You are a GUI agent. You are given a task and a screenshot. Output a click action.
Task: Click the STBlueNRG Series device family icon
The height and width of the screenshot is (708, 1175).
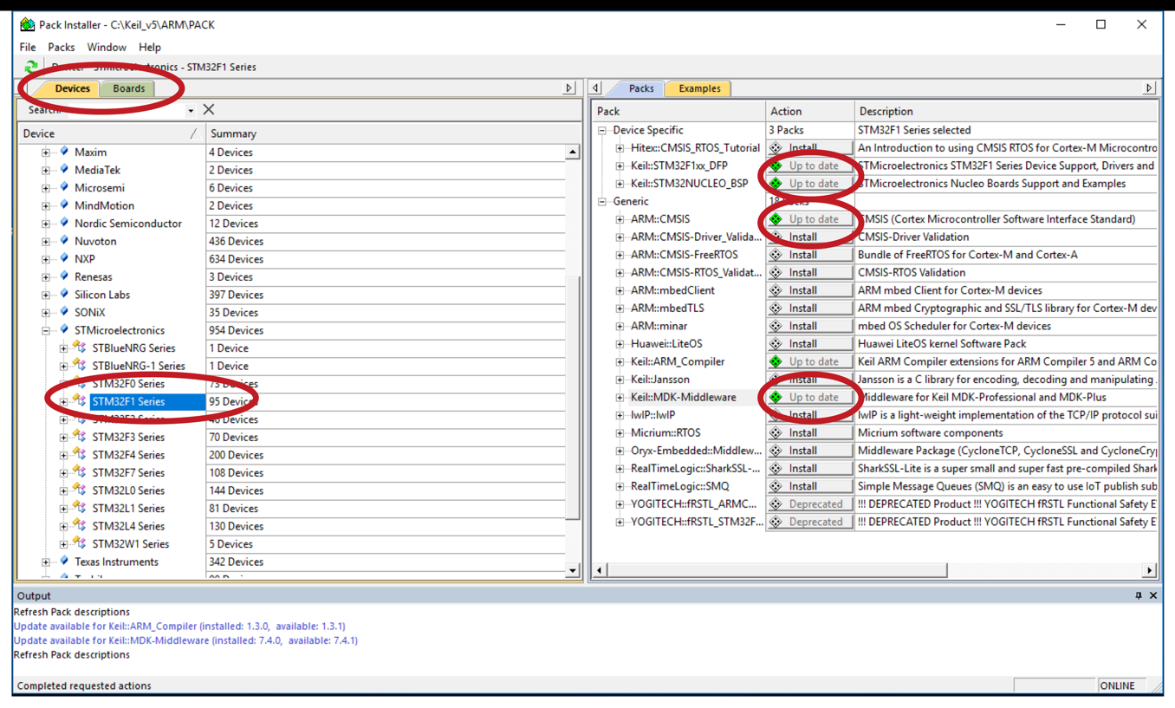click(x=80, y=348)
